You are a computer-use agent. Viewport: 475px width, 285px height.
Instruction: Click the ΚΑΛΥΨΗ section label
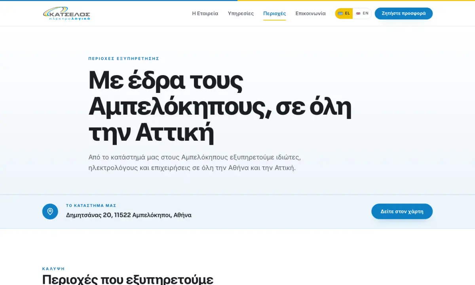(53, 269)
